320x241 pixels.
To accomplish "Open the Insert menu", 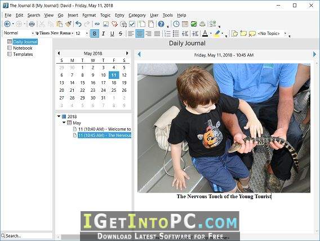I will click(73, 15).
